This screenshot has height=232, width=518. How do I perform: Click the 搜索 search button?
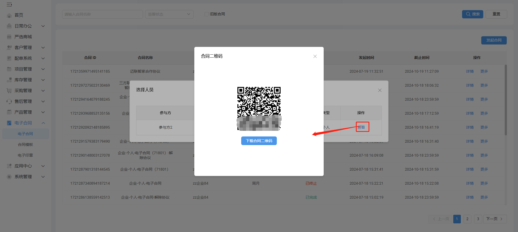click(x=473, y=14)
